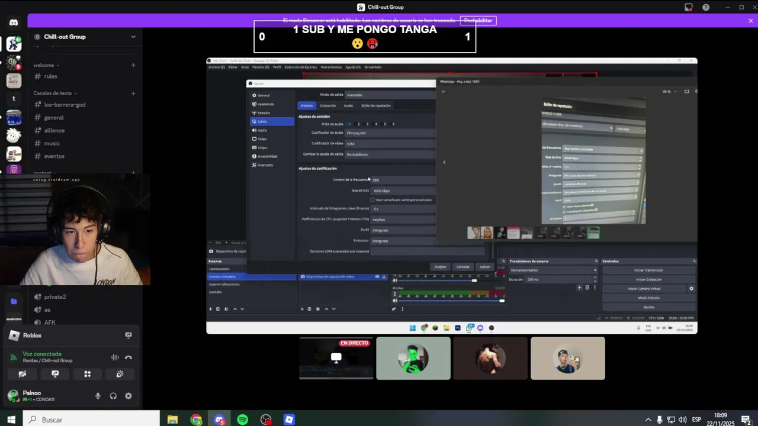Mute microphone next to Painoo

98,396
